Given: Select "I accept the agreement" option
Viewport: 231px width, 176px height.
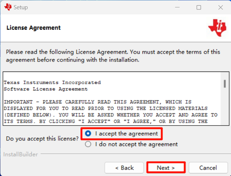Looking at the screenshot, I should click(88, 133).
